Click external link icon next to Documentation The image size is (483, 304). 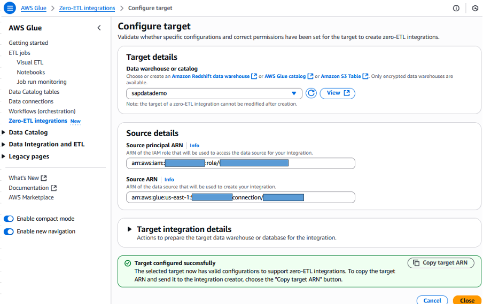pos(53,188)
